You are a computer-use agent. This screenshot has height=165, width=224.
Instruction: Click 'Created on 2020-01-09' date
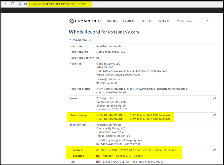111,102
